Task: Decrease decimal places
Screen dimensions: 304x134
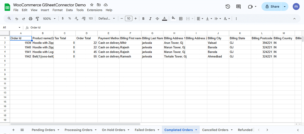Action: [77, 18]
